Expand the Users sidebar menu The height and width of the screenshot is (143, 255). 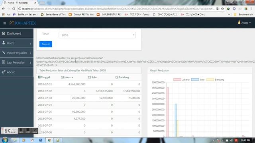[17, 43]
